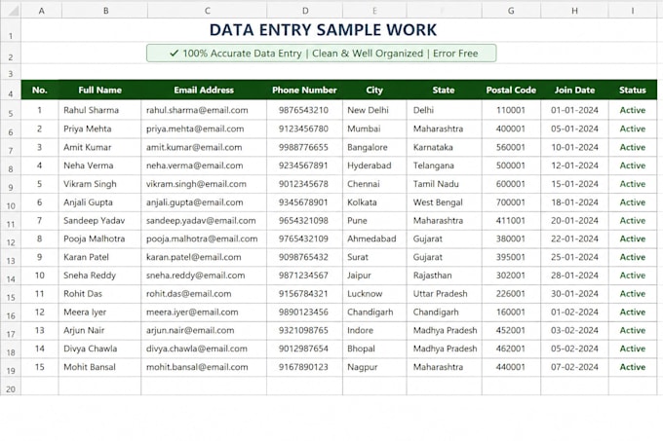Select the Ahmedabad city cell
Viewport: 663px width, 441px height.
[x=374, y=239]
